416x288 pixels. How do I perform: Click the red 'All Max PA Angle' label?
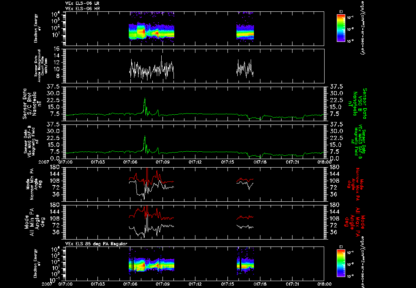click(355, 222)
